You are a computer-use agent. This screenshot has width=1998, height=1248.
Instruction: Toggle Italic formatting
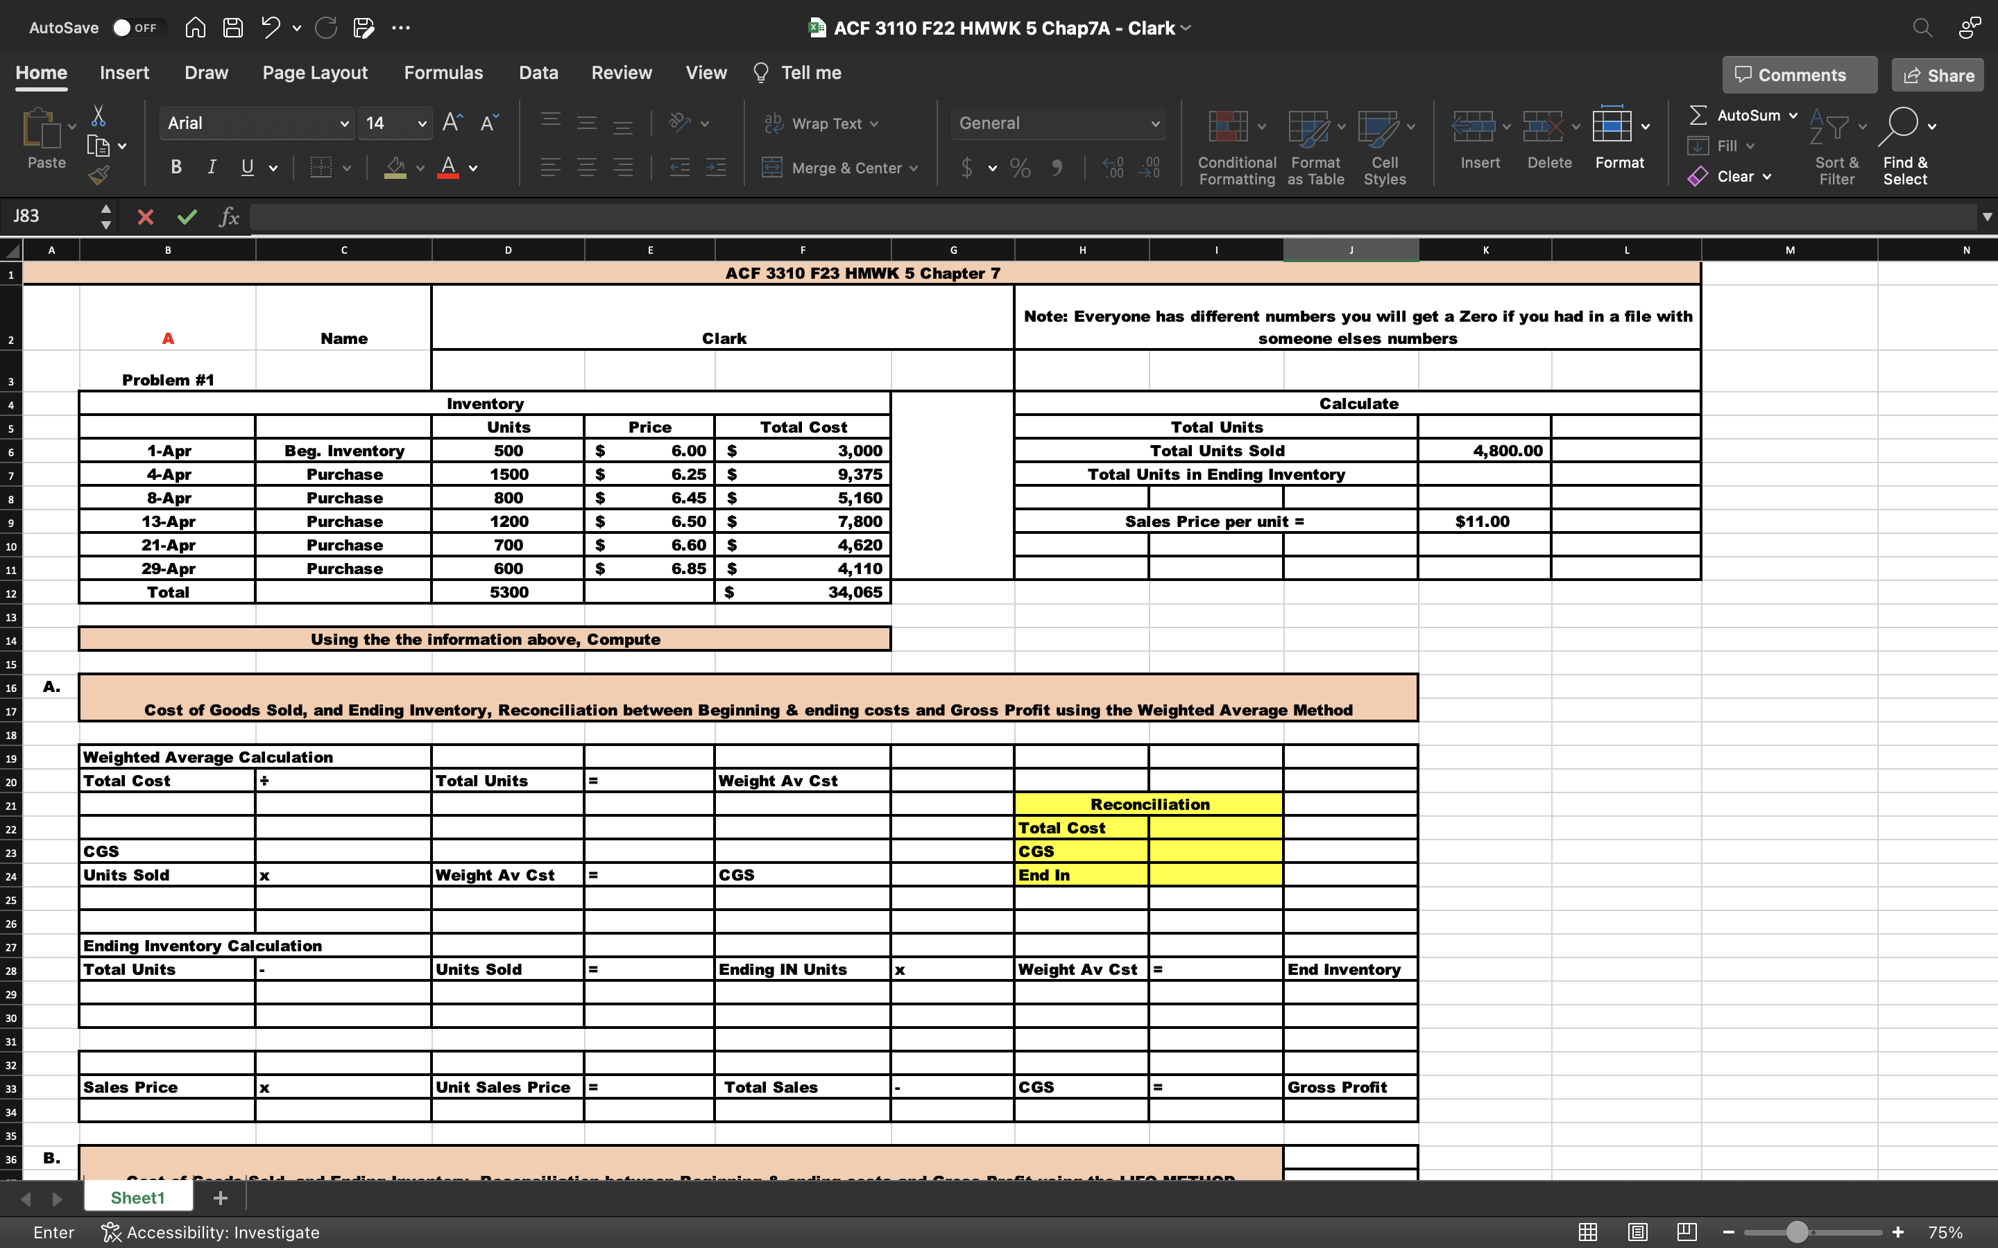[212, 168]
